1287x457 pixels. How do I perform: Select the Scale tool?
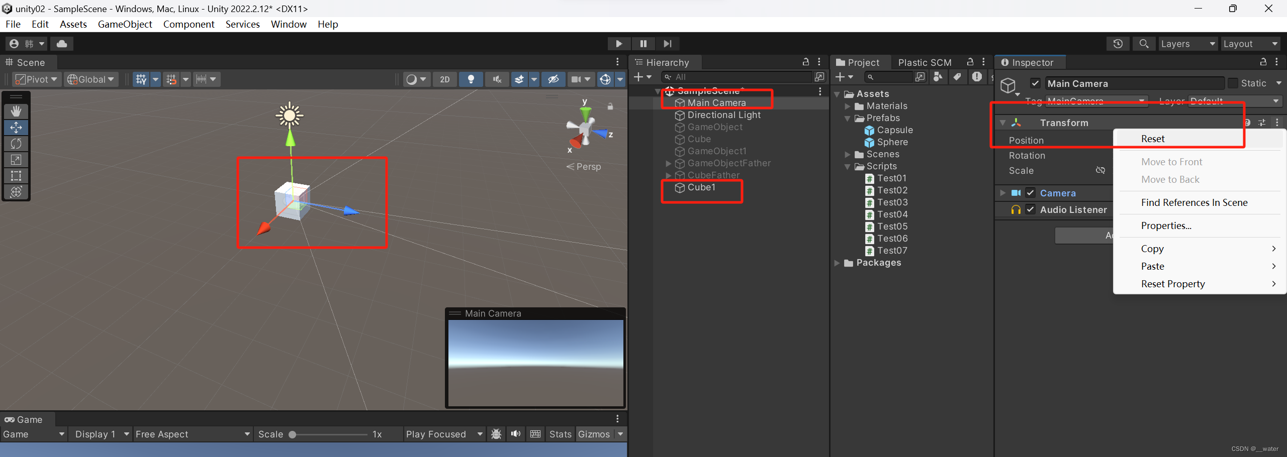tap(16, 160)
